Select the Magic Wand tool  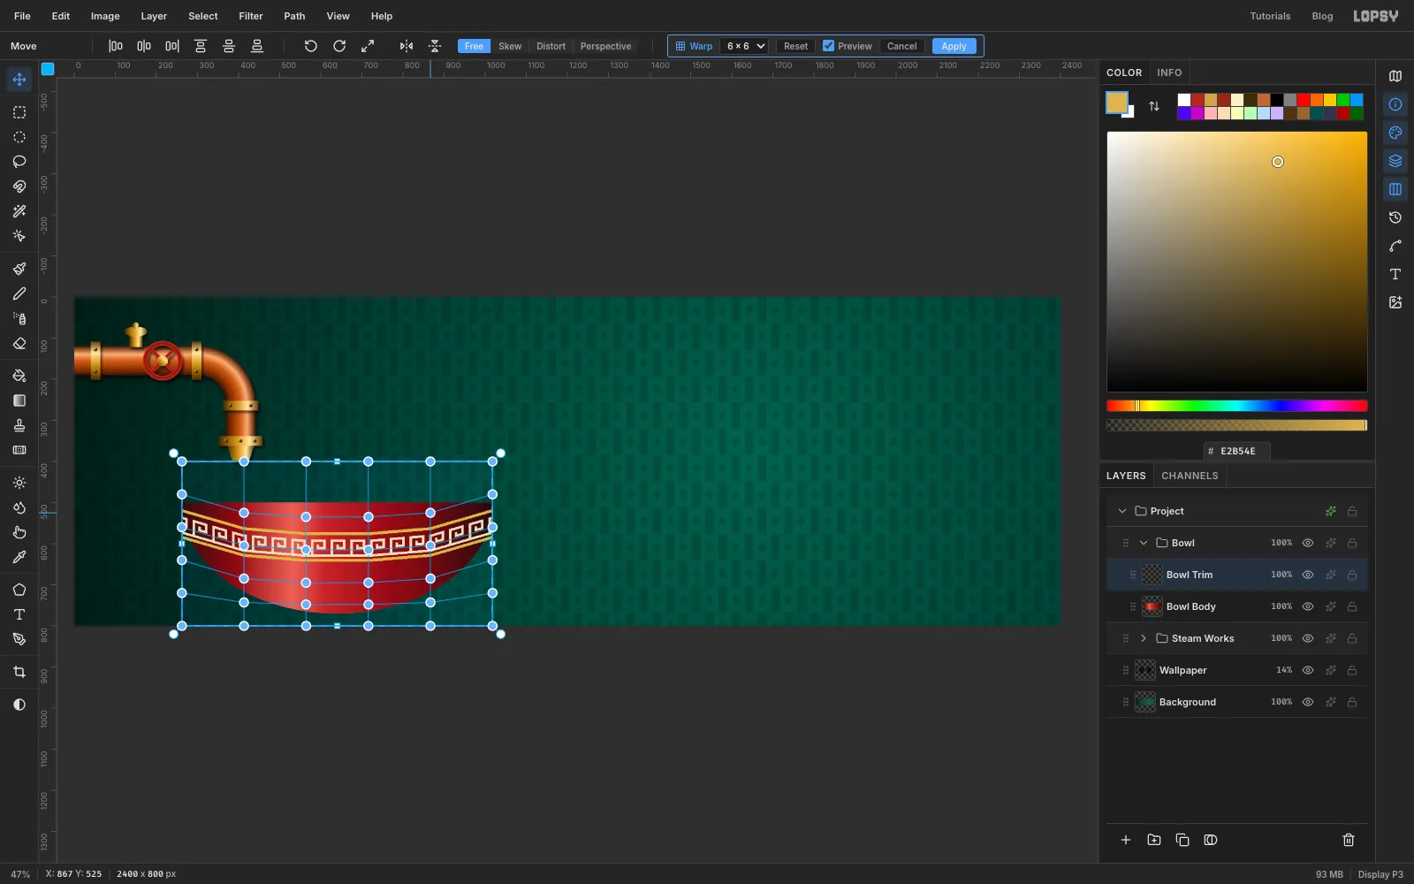(19, 211)
